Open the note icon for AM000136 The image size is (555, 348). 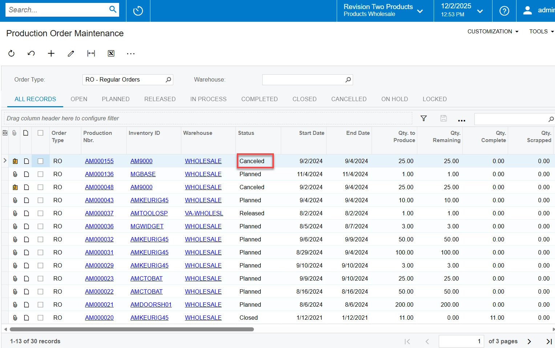click(x=26, y=174)
